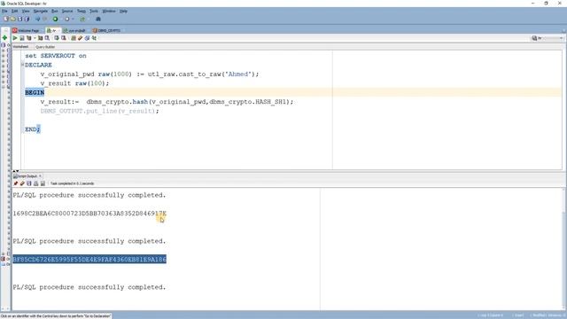567x319 pixels.
Task: Clear the worksheet with the eraser icon
Action: tap(81, 38)
